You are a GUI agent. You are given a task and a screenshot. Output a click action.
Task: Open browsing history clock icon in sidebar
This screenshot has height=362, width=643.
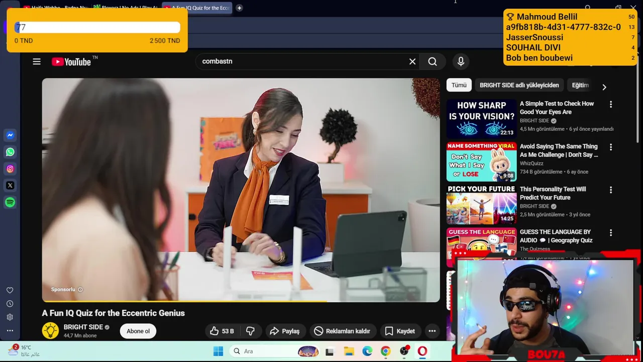pyautogui.click(x=10, y=304)
